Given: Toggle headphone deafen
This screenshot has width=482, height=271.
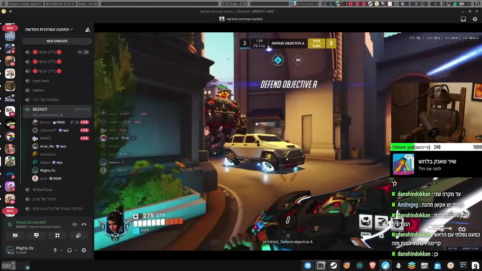Looking at the screenshot, I should (x=69, y=250).
